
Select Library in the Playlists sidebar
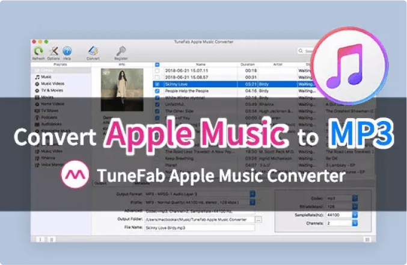[x=61, y=70]
